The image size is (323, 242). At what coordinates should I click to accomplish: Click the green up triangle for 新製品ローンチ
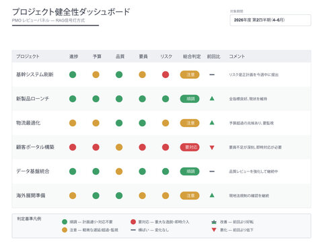[x=212, y=98]
